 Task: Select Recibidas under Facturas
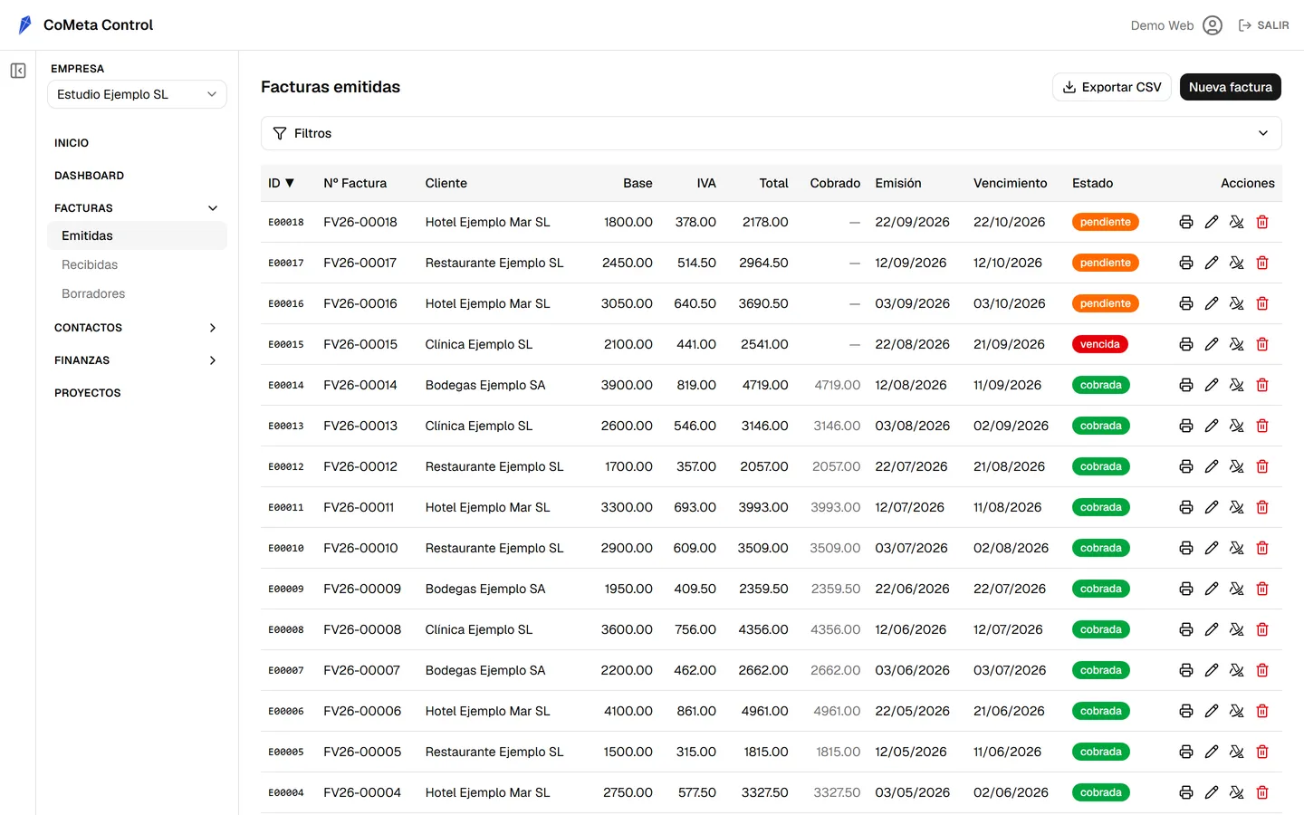click(90, 264)
